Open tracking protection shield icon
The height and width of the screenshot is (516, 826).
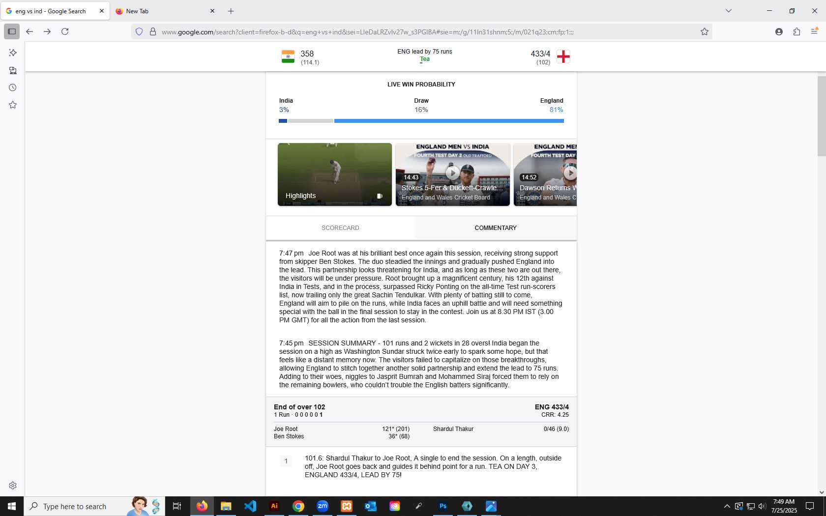click(139, 31)
